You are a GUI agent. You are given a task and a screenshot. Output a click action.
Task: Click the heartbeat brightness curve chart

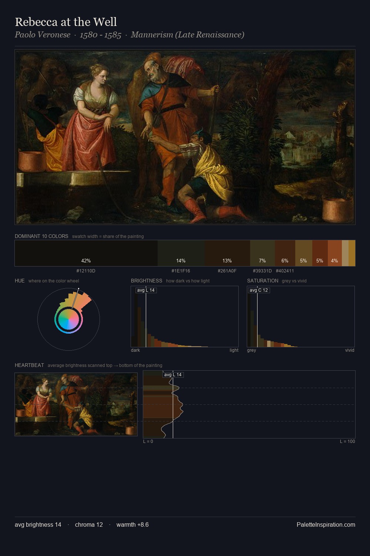(249, 404)
